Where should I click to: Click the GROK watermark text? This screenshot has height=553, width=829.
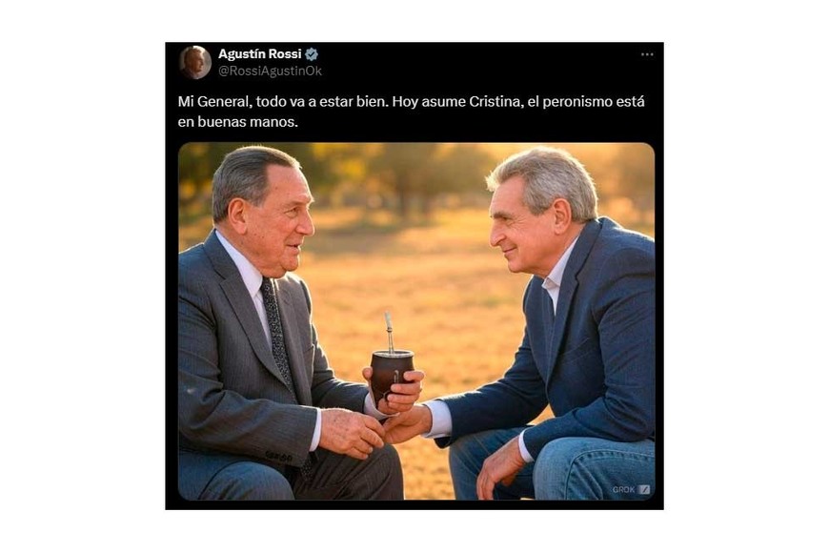624,489
